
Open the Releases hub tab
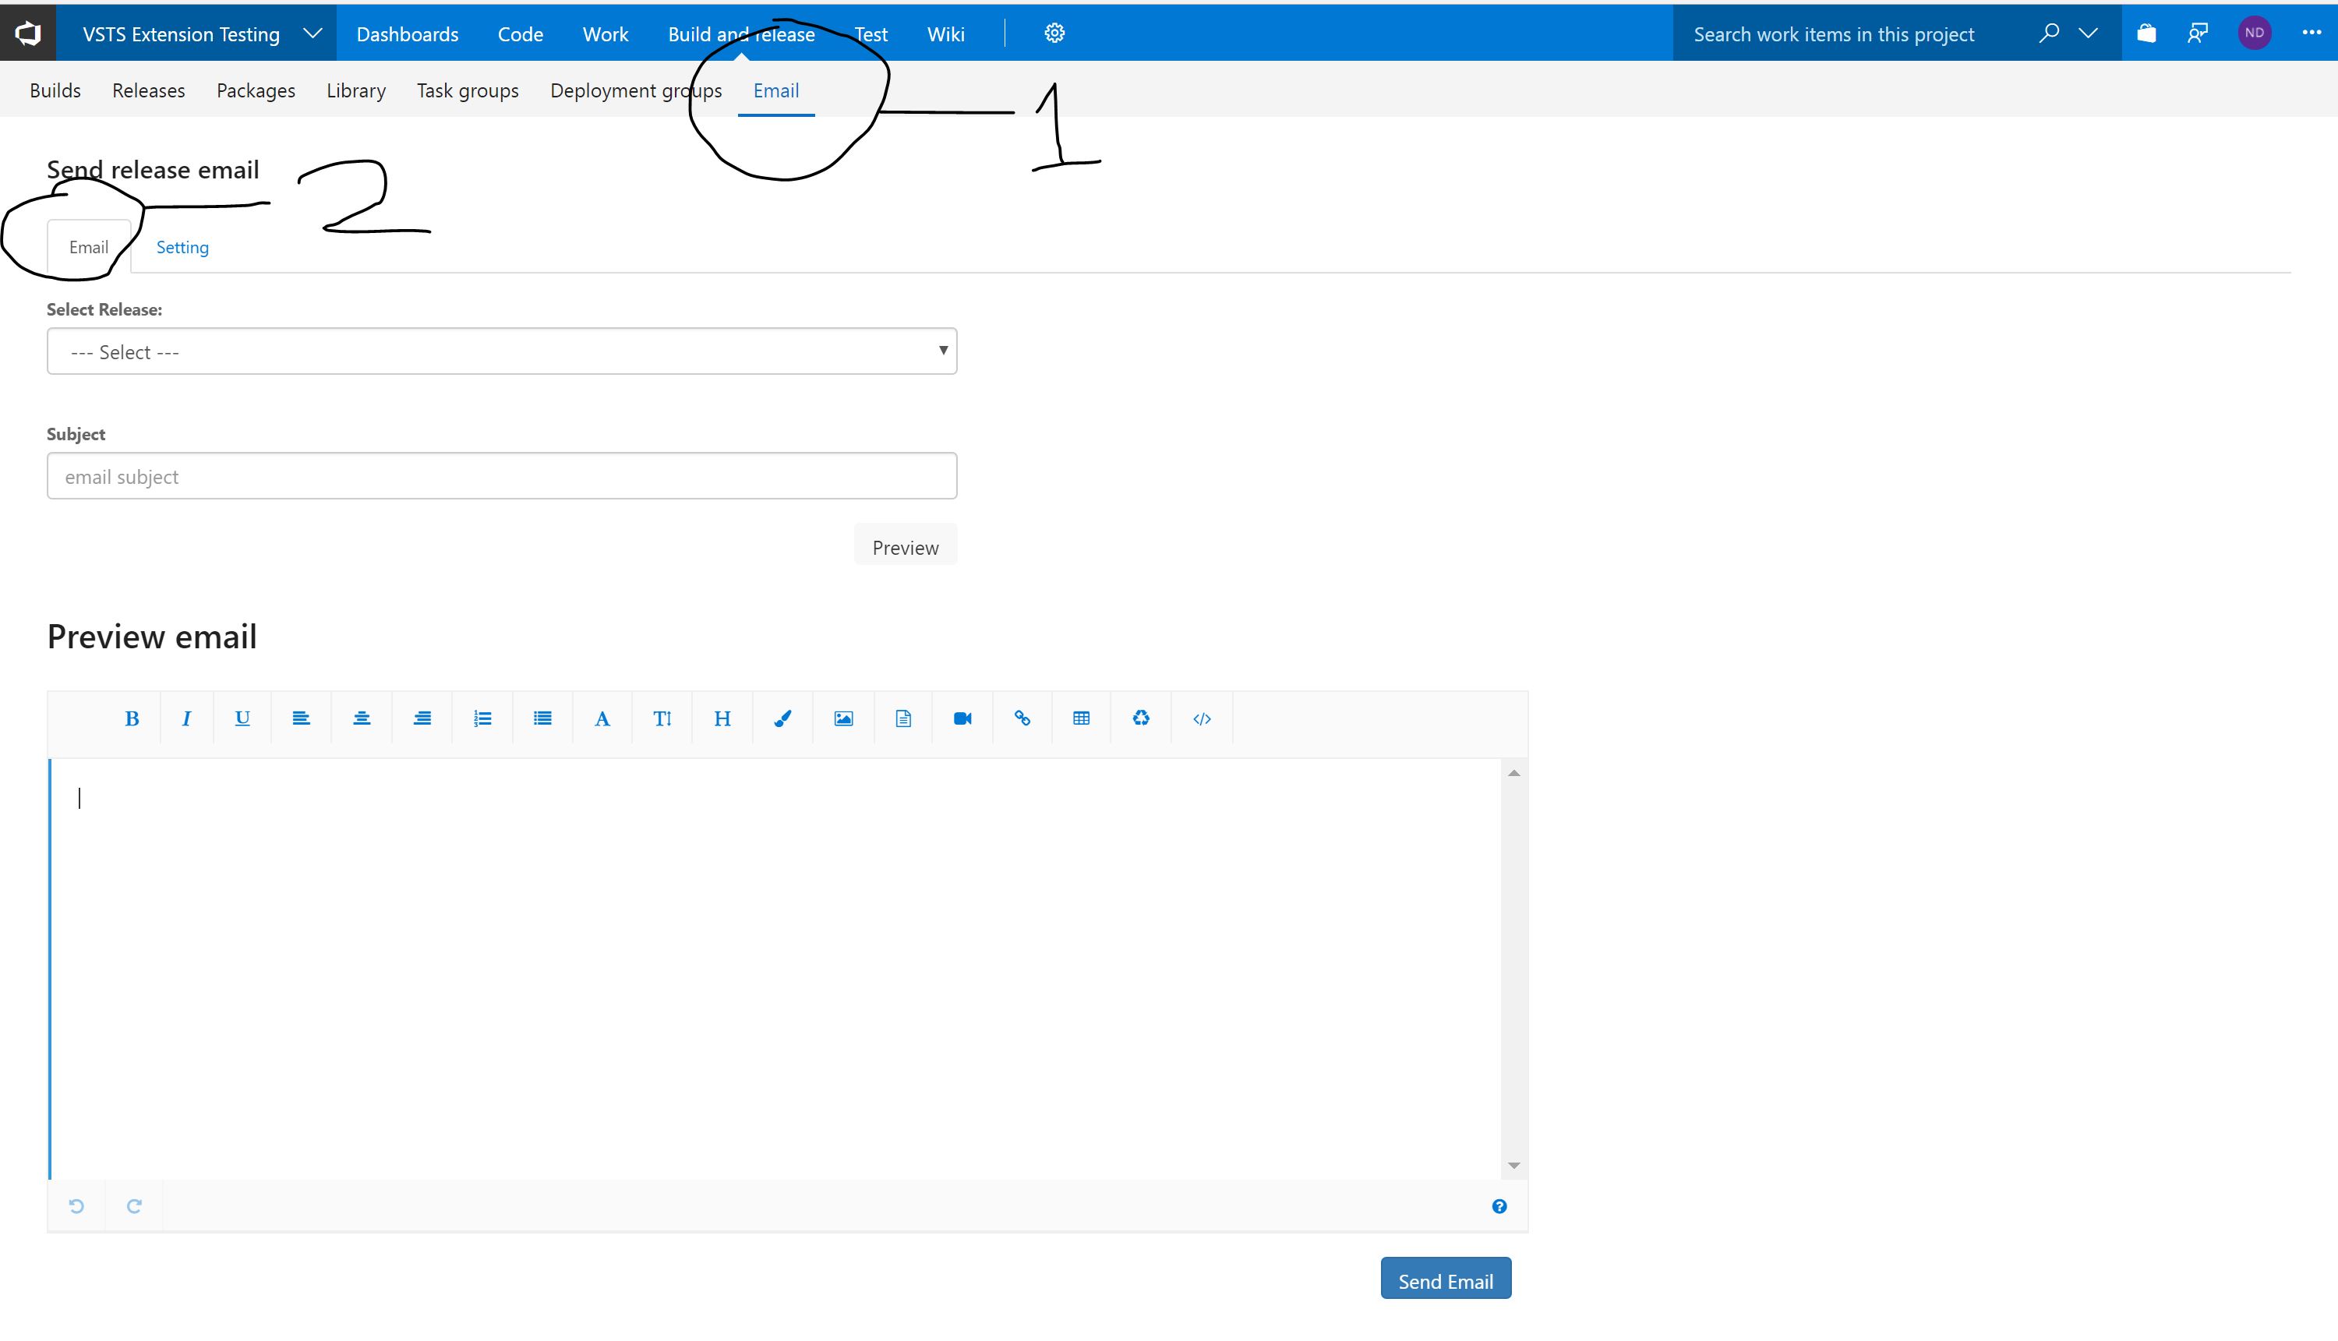pos(148,90)
